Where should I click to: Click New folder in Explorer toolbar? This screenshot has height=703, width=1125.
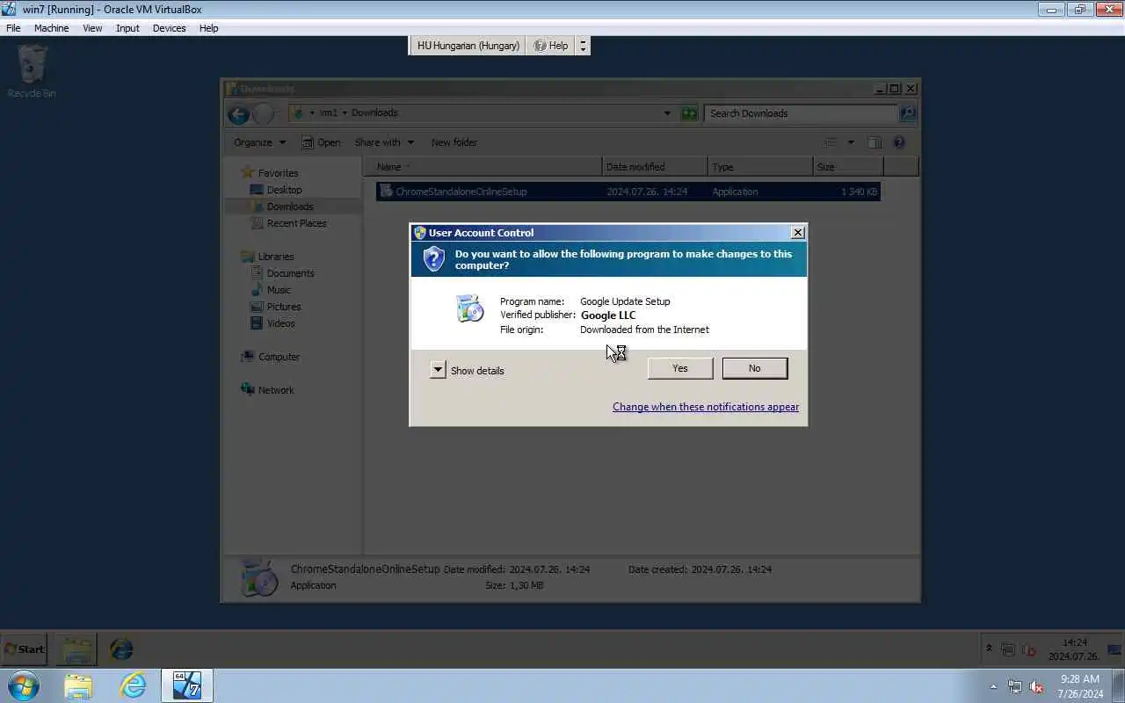pyautogui.click(x=454, y=142)
